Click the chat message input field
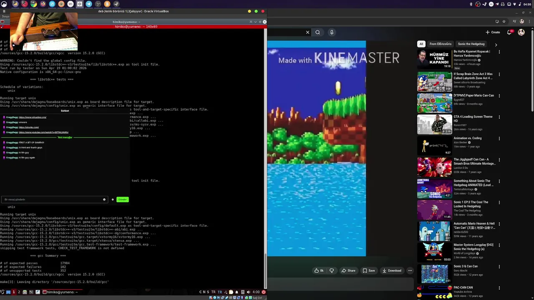This screenshot has width=534, height=300. pyautogui.click(x=54, y=200)
